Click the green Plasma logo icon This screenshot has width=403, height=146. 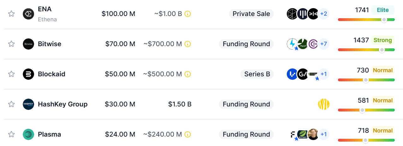pyautogui.click(x=28, y=134)
